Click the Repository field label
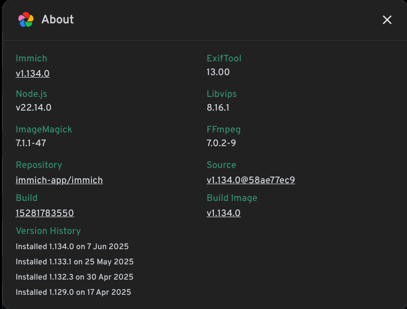Viewport: 407px width, 309px height. [x=39, y=165]
